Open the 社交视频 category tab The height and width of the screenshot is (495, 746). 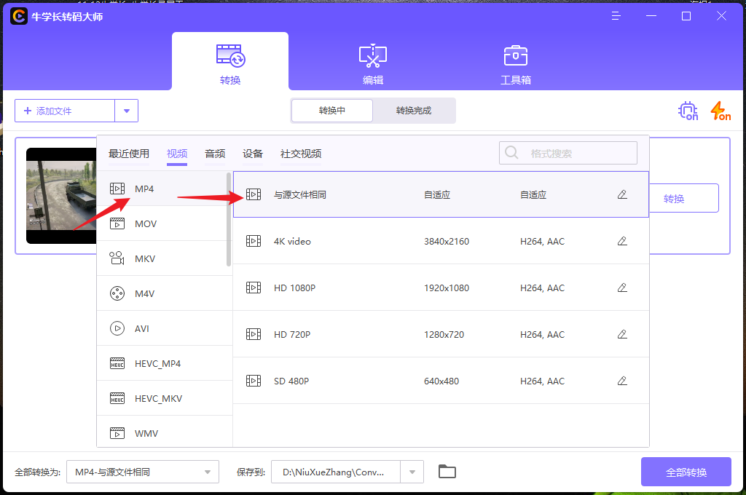pyautogui.click(x=302, y=154)
